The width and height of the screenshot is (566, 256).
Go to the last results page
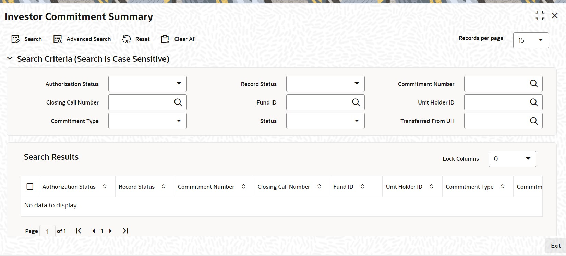(125, 231)
